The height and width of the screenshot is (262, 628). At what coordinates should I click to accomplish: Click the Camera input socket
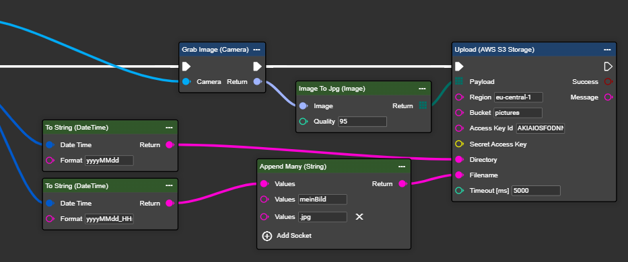186,81
